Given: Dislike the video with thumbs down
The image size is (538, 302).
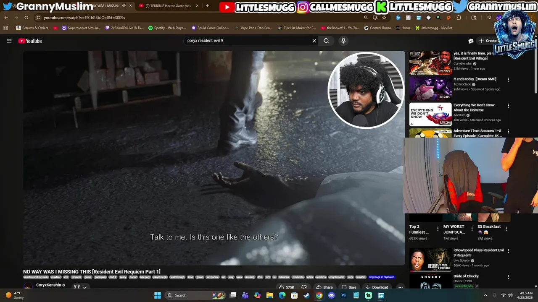Looking at the screenshot, I should pyautogui.click(x=304, y=287).
